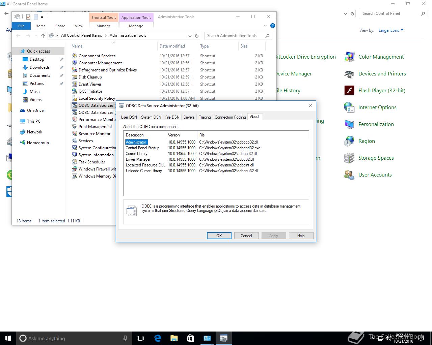
Task: Close the ODBC Data Source Administrator dialog
Action: [x=311, y=106]
